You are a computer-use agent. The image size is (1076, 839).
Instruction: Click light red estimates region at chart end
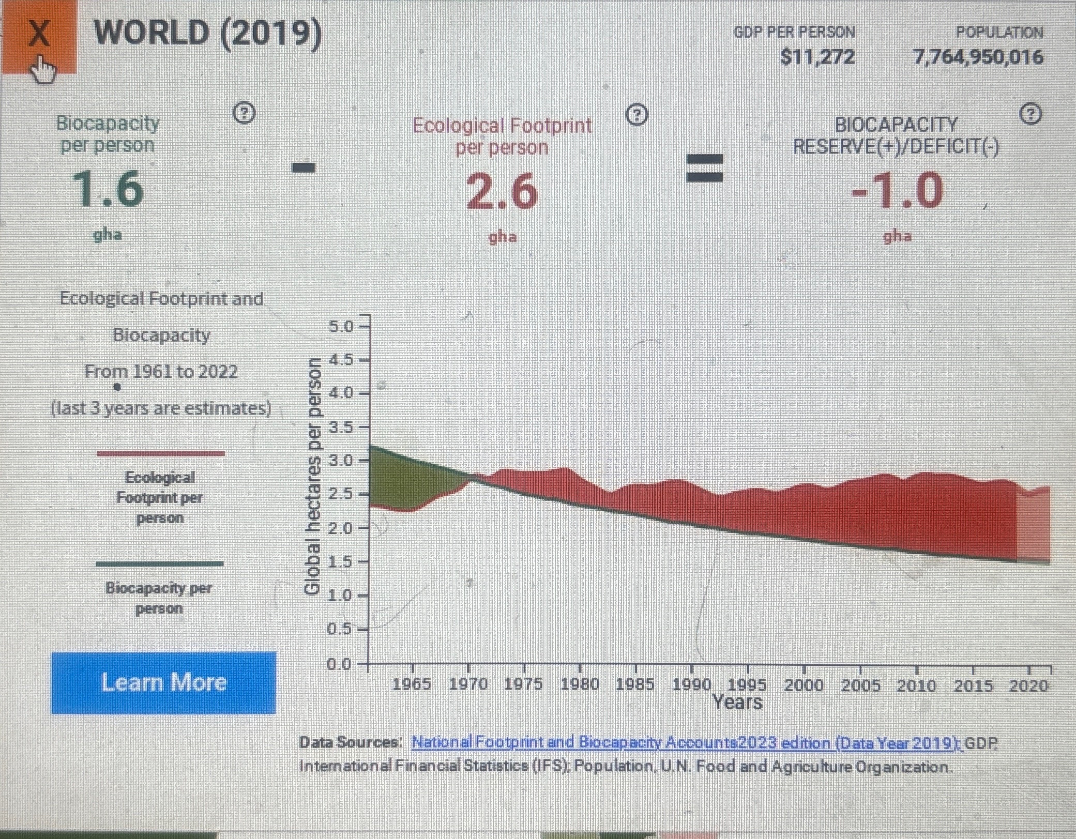click(1033, 527)
